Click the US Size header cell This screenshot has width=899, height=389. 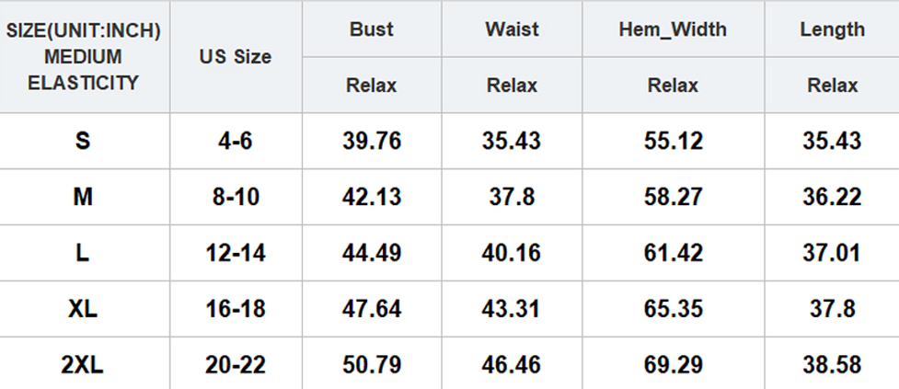236,57
